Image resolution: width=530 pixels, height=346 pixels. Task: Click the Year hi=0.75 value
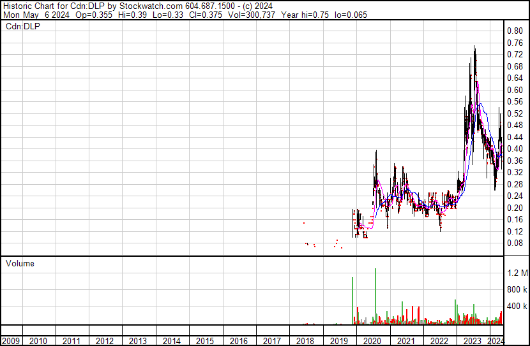point(305,15)
